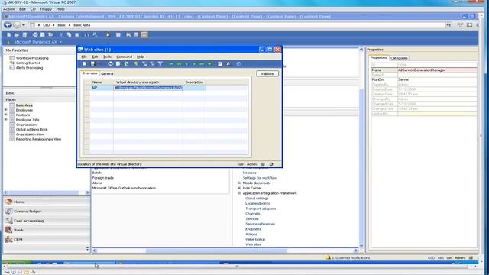Expand the Employee Jobs tree node
Screen dimensions: 489x275
pos(5,119)
